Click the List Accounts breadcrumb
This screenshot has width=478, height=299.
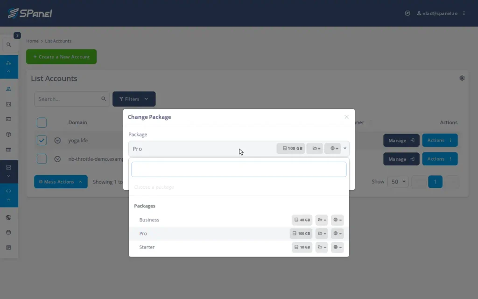[58, 41]
